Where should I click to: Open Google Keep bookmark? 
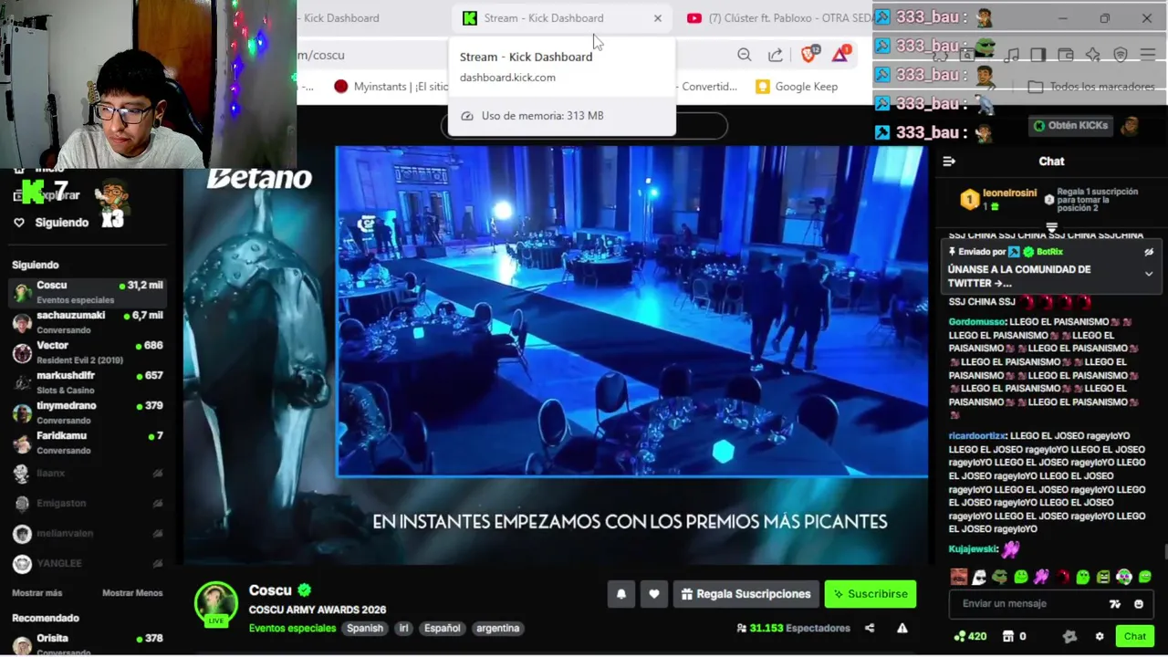point(797,87)
